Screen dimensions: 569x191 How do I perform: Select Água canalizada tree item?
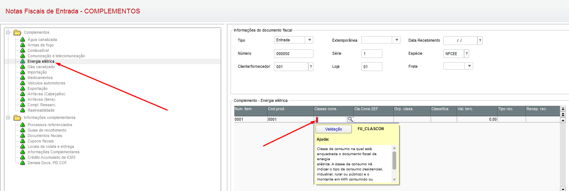[42, 40]
